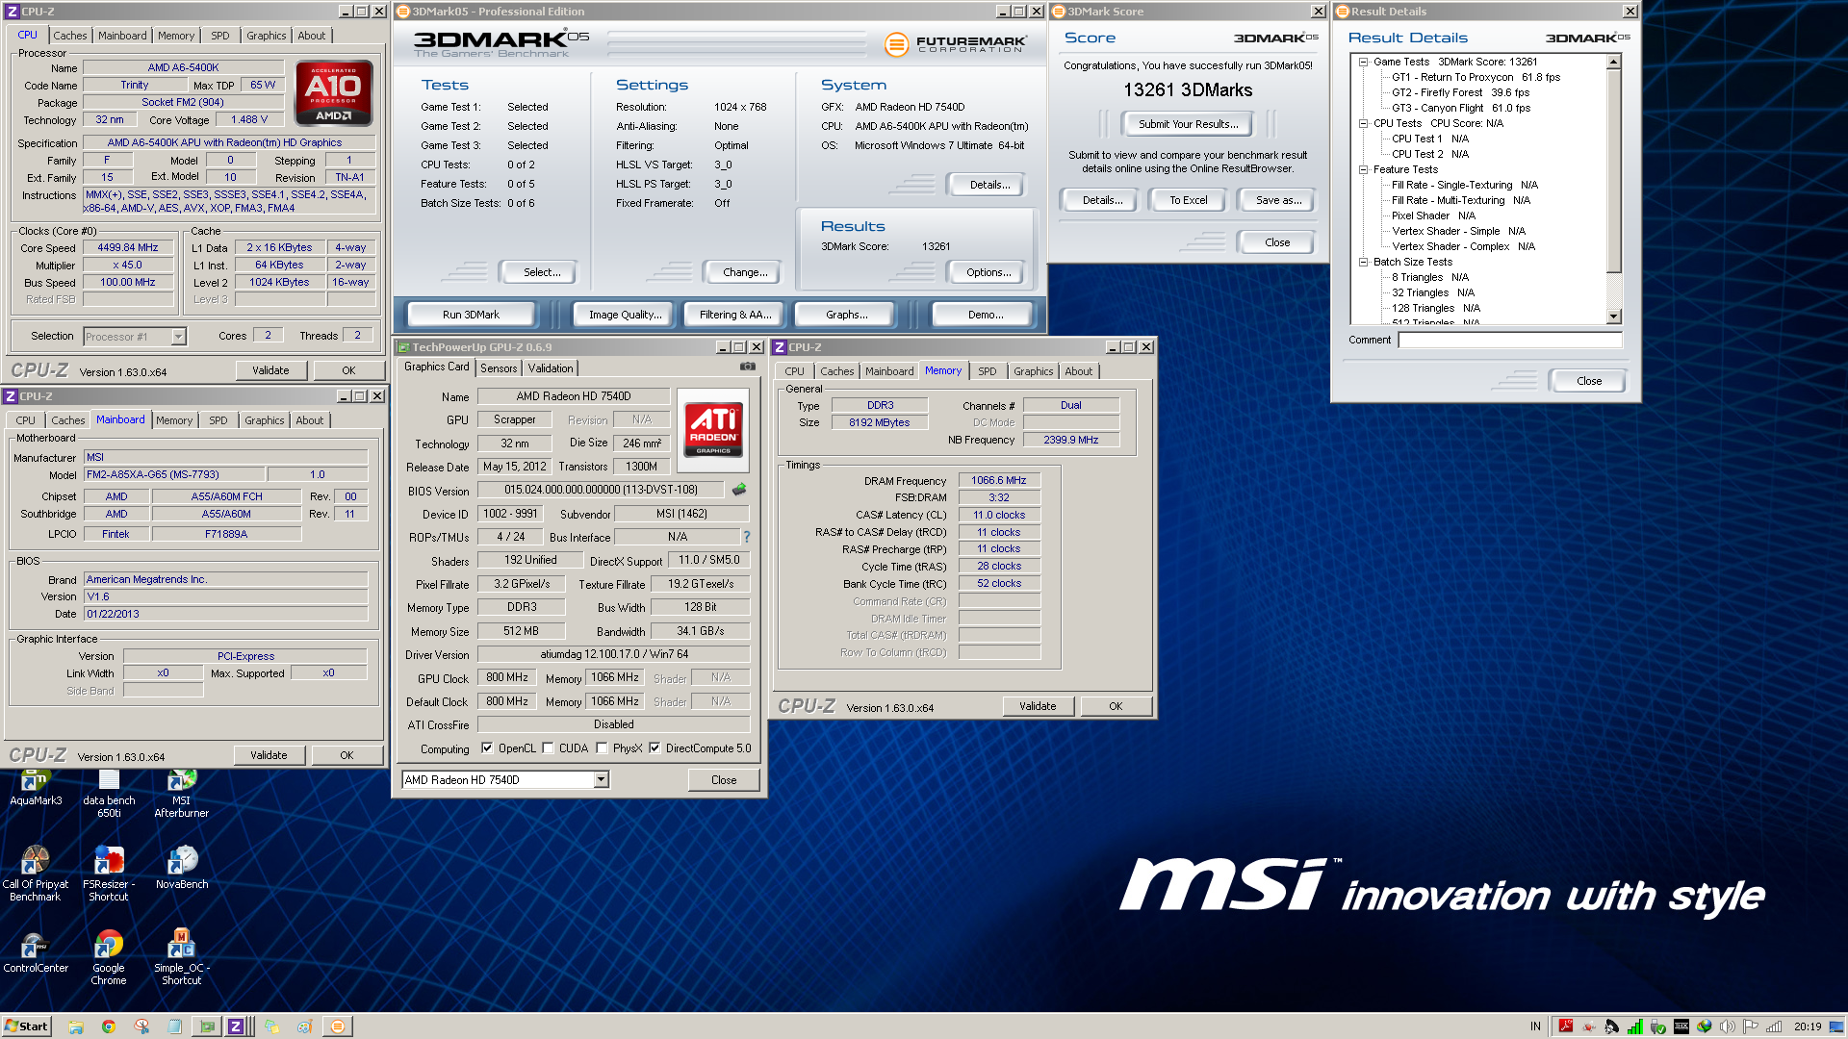Click Image Quality button in 3DMark05
Image resolution: width=1848 pixels, height=1039 pixels.
click(x=625, y=315)
